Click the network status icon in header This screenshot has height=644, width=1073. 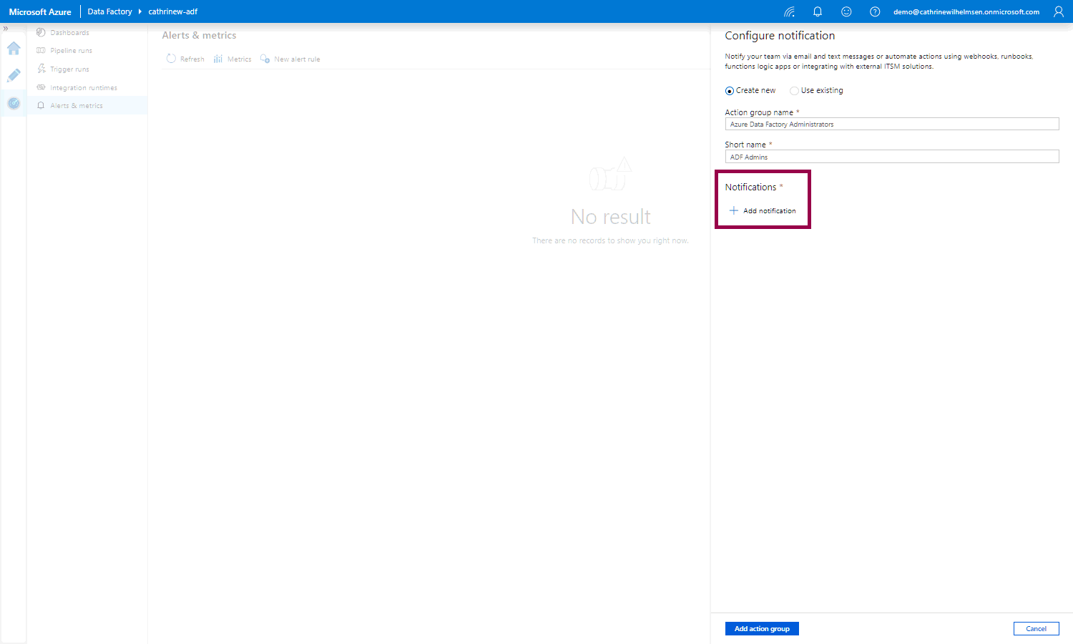(789, 11)
